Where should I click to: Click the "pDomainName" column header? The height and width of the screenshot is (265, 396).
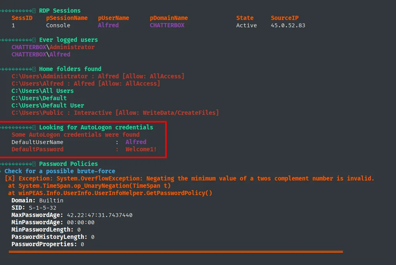click(x=169, y=18)
